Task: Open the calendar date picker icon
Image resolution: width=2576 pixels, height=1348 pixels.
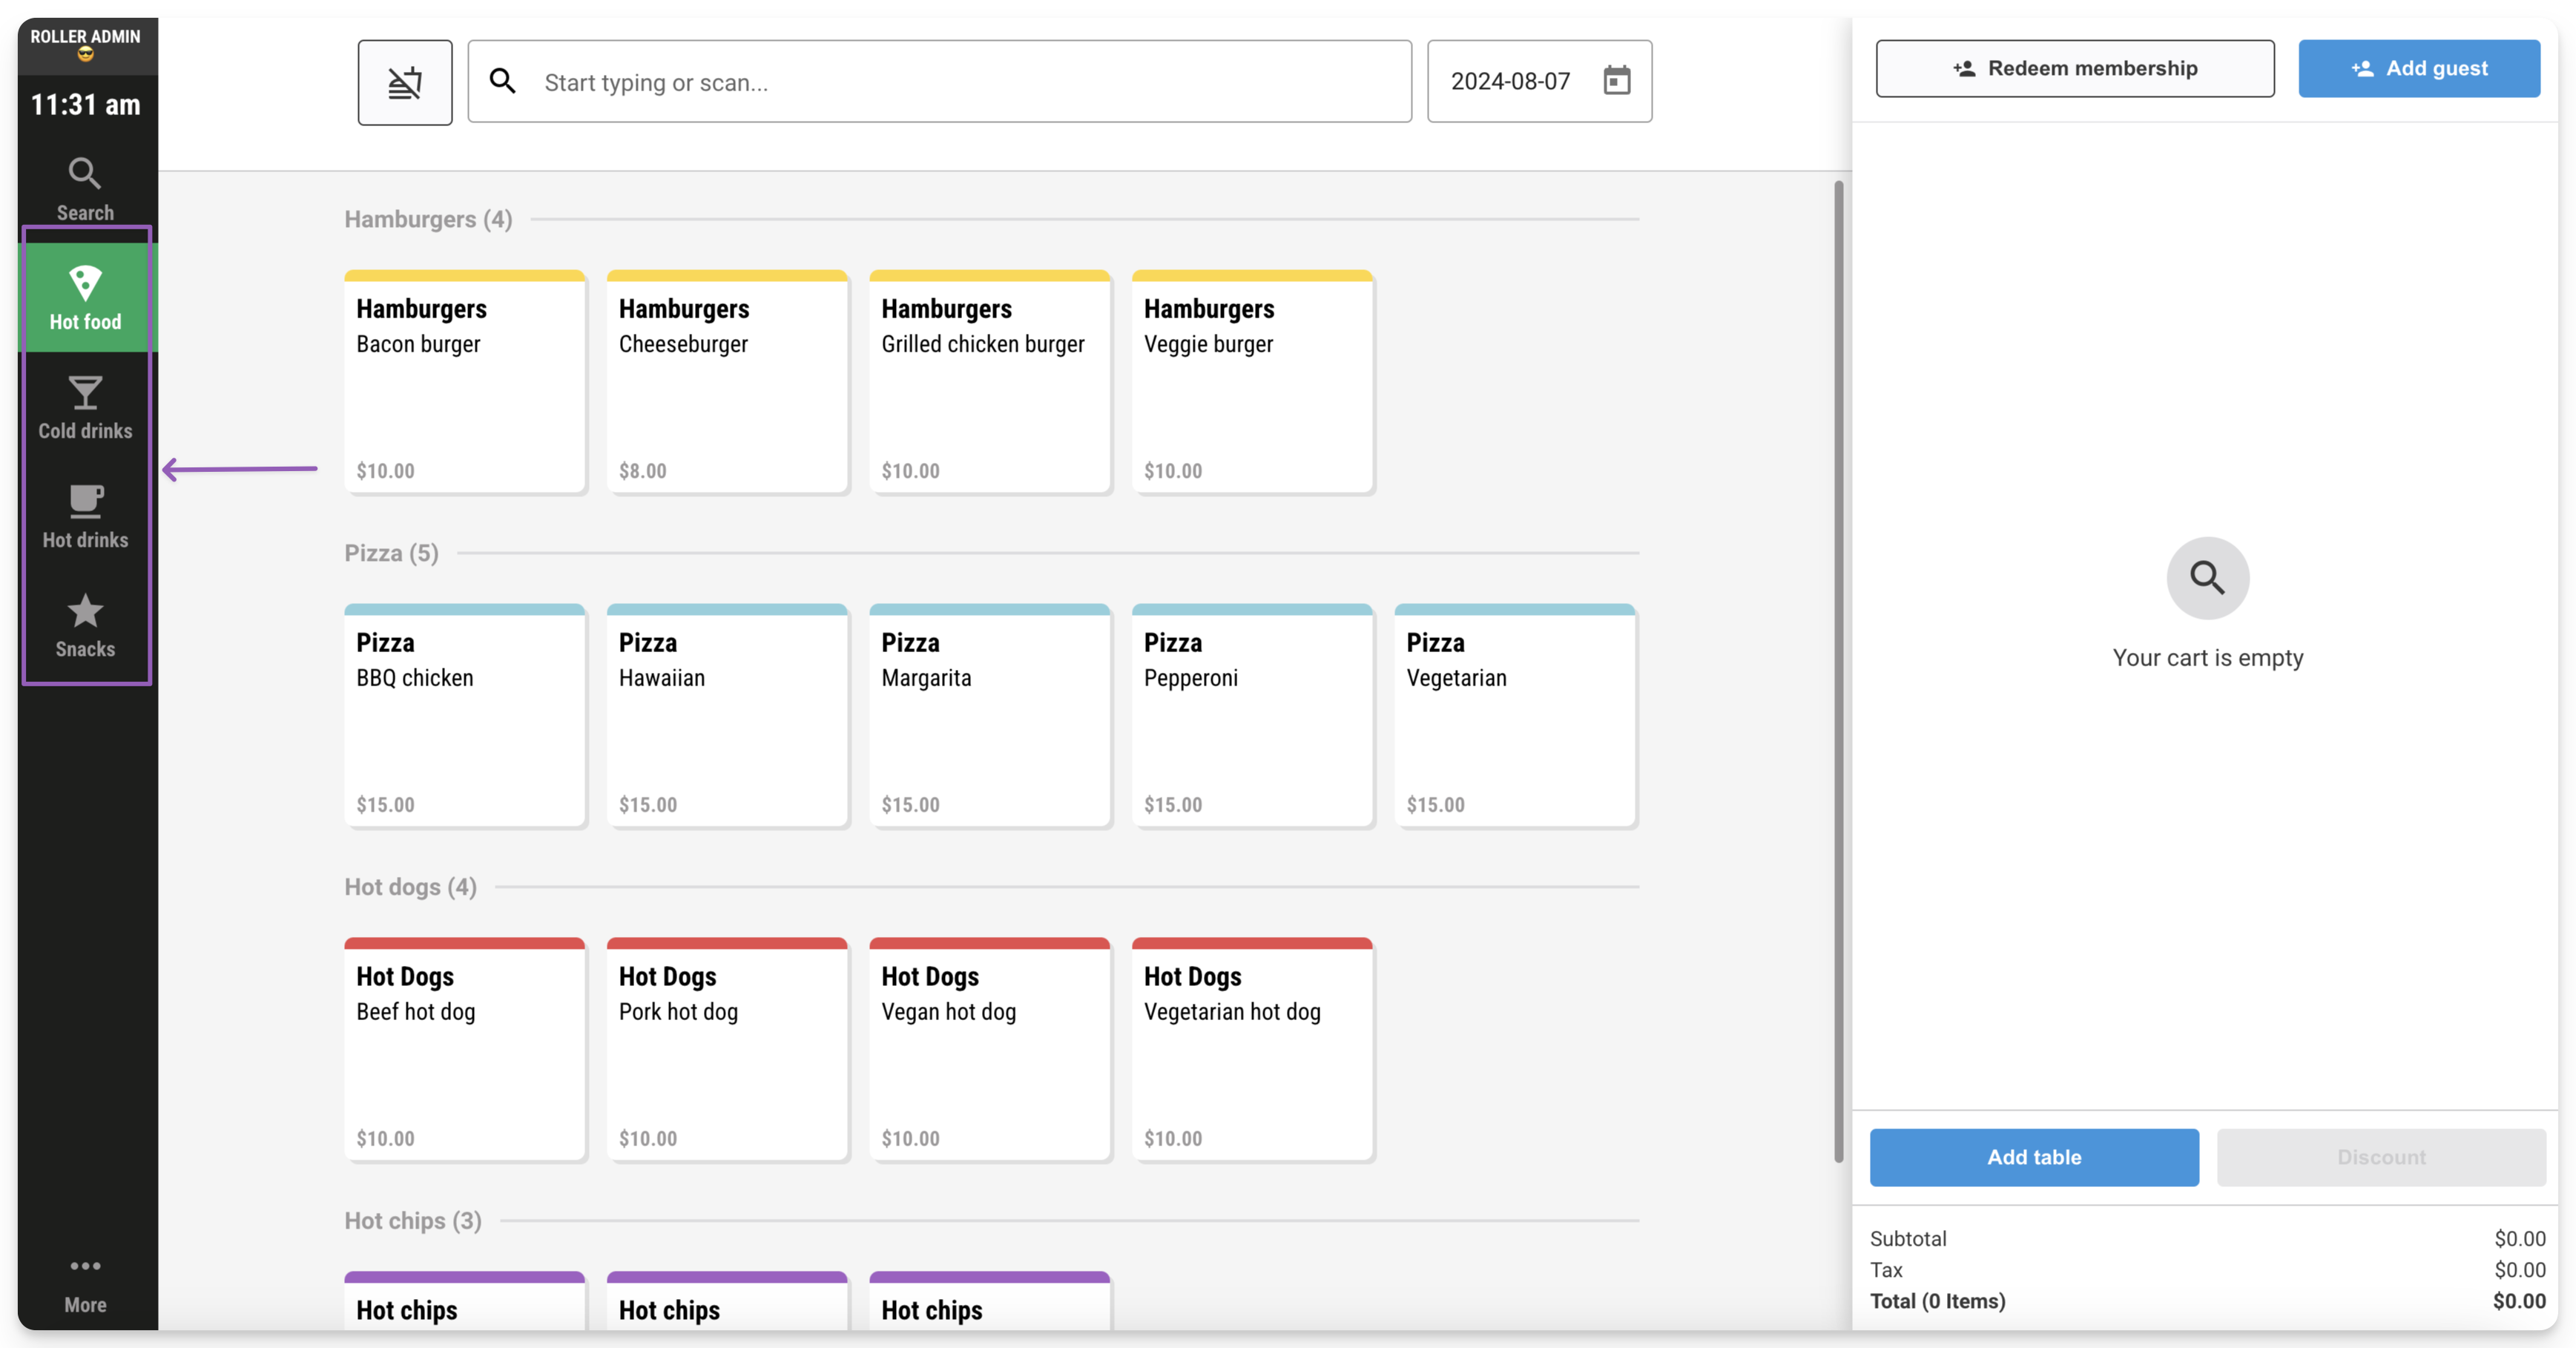Action: click(x=1616, y=81)
